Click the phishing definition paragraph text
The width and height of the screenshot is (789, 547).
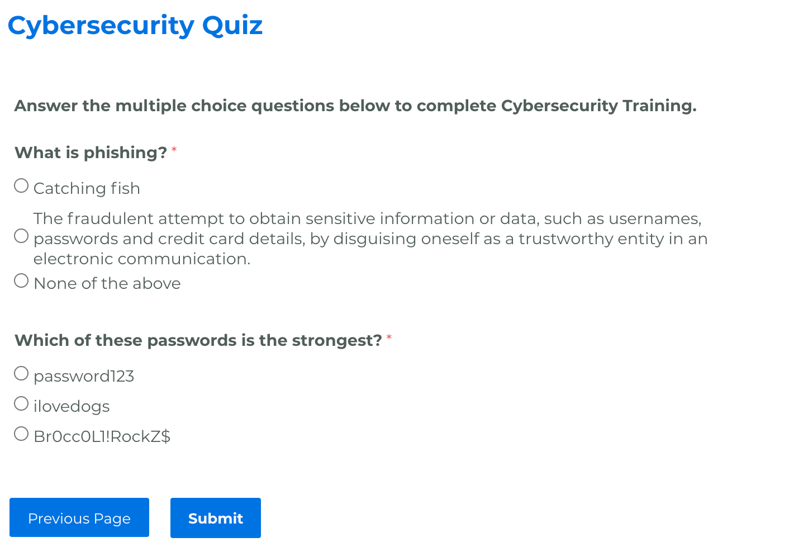pyautogui.click(x=370, y=239)
